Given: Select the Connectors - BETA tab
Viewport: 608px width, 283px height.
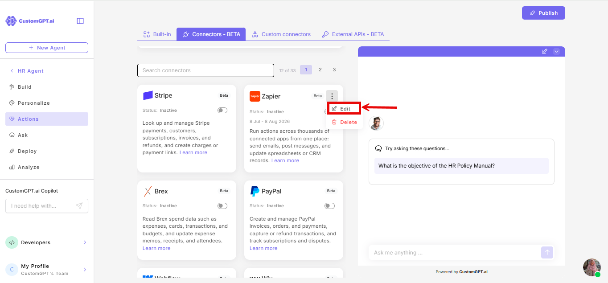Looking at the screenshot, I should click(x=211, y=34).
